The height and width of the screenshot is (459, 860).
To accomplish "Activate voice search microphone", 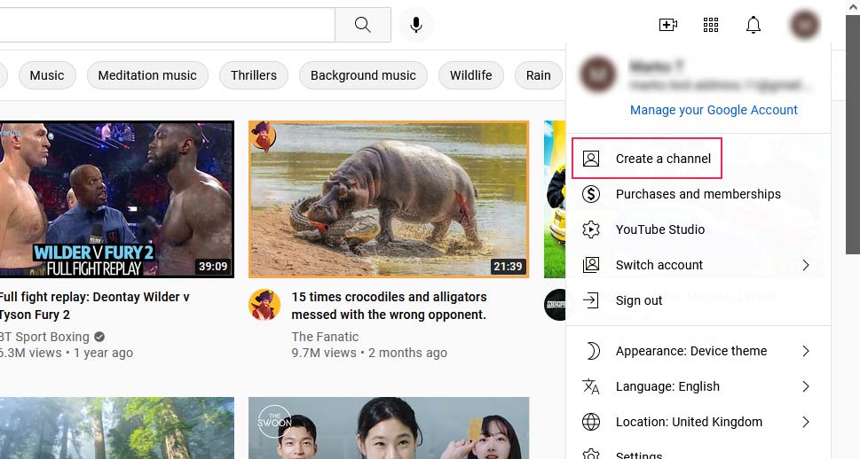I will [x=415, y=25].
